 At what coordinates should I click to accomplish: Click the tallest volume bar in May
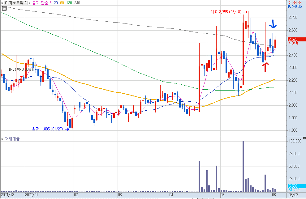(244, 166)
